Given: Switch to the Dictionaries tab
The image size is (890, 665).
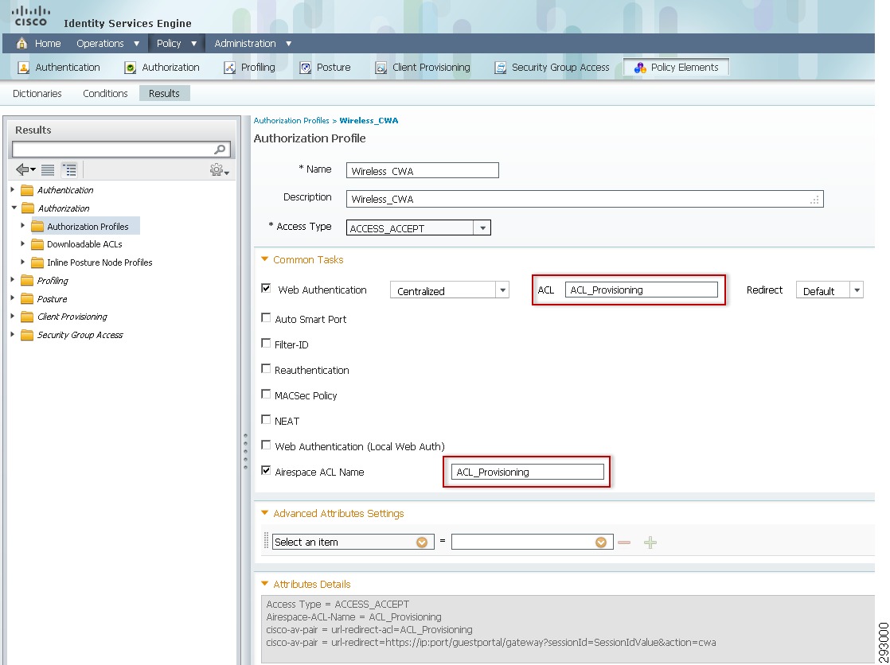Looking at the screenshot, I should coord(37,94).
